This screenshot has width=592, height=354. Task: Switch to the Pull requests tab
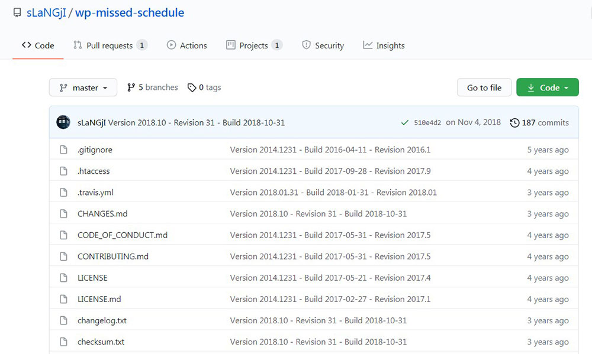pos(110,46)
